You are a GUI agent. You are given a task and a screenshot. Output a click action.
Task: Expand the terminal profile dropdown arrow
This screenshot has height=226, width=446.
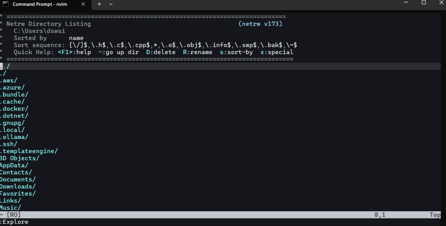(111, 4)
